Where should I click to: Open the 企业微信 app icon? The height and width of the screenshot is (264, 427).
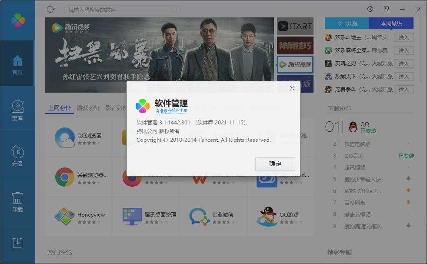199,217
